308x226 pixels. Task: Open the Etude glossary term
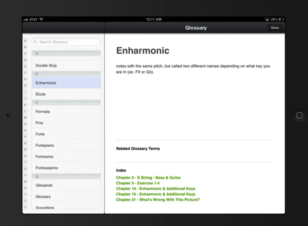tap(66, 94)
